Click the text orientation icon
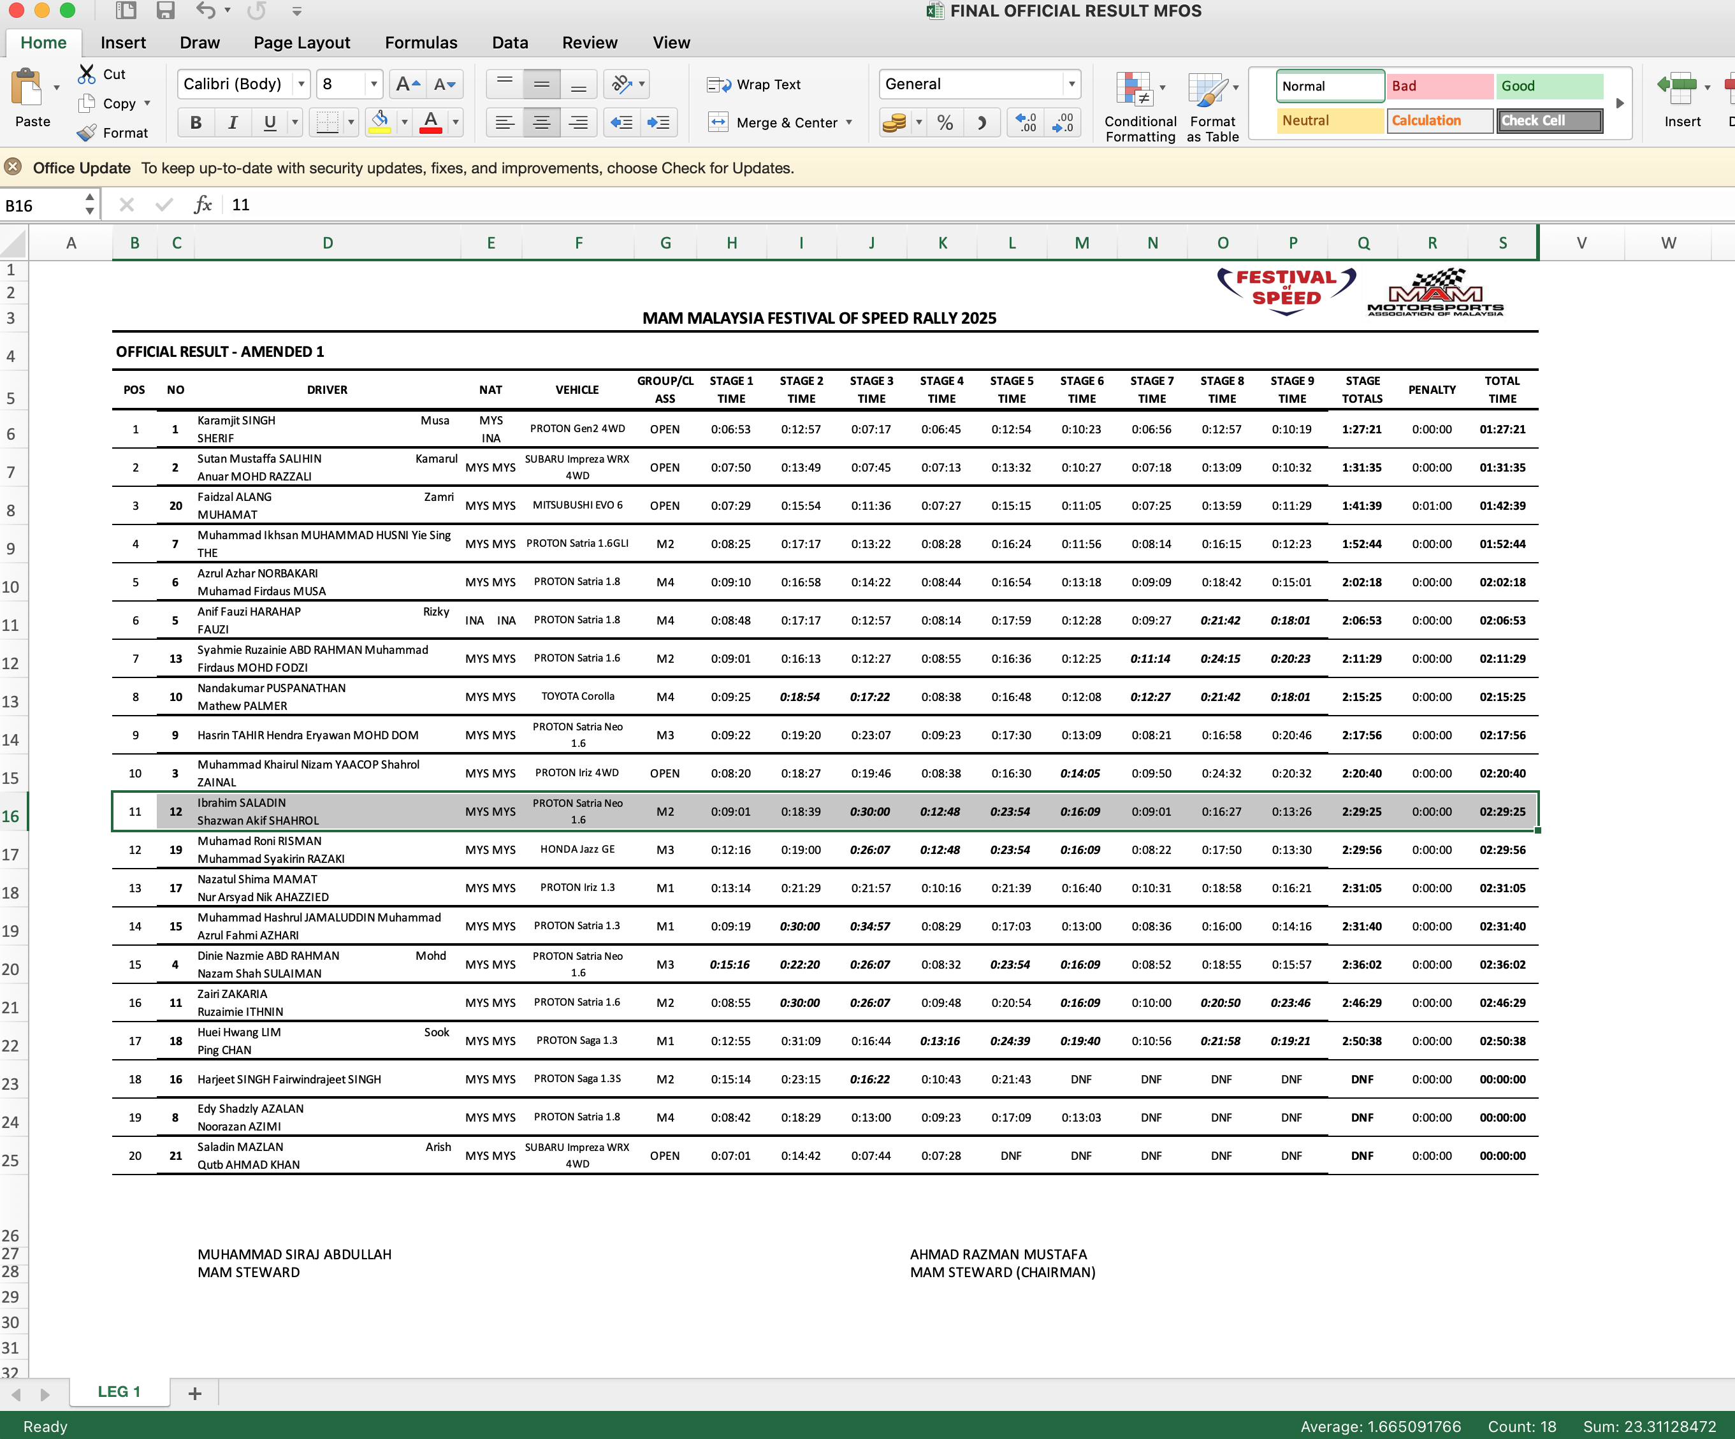Viewport: 1735px width, 1439px height. (x=621, y=83)
